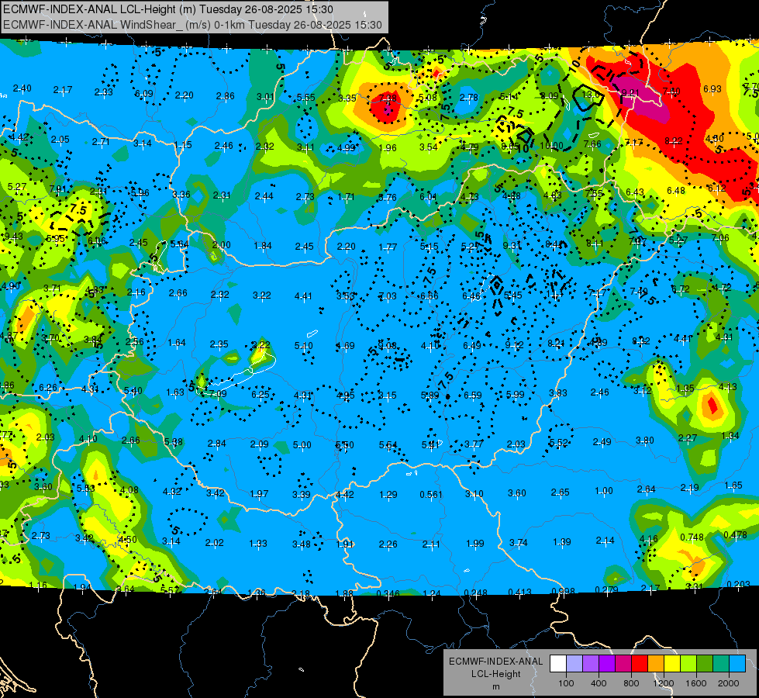Click the magenta legend swatch
759x698 pixels.
(x=623, y=663)
